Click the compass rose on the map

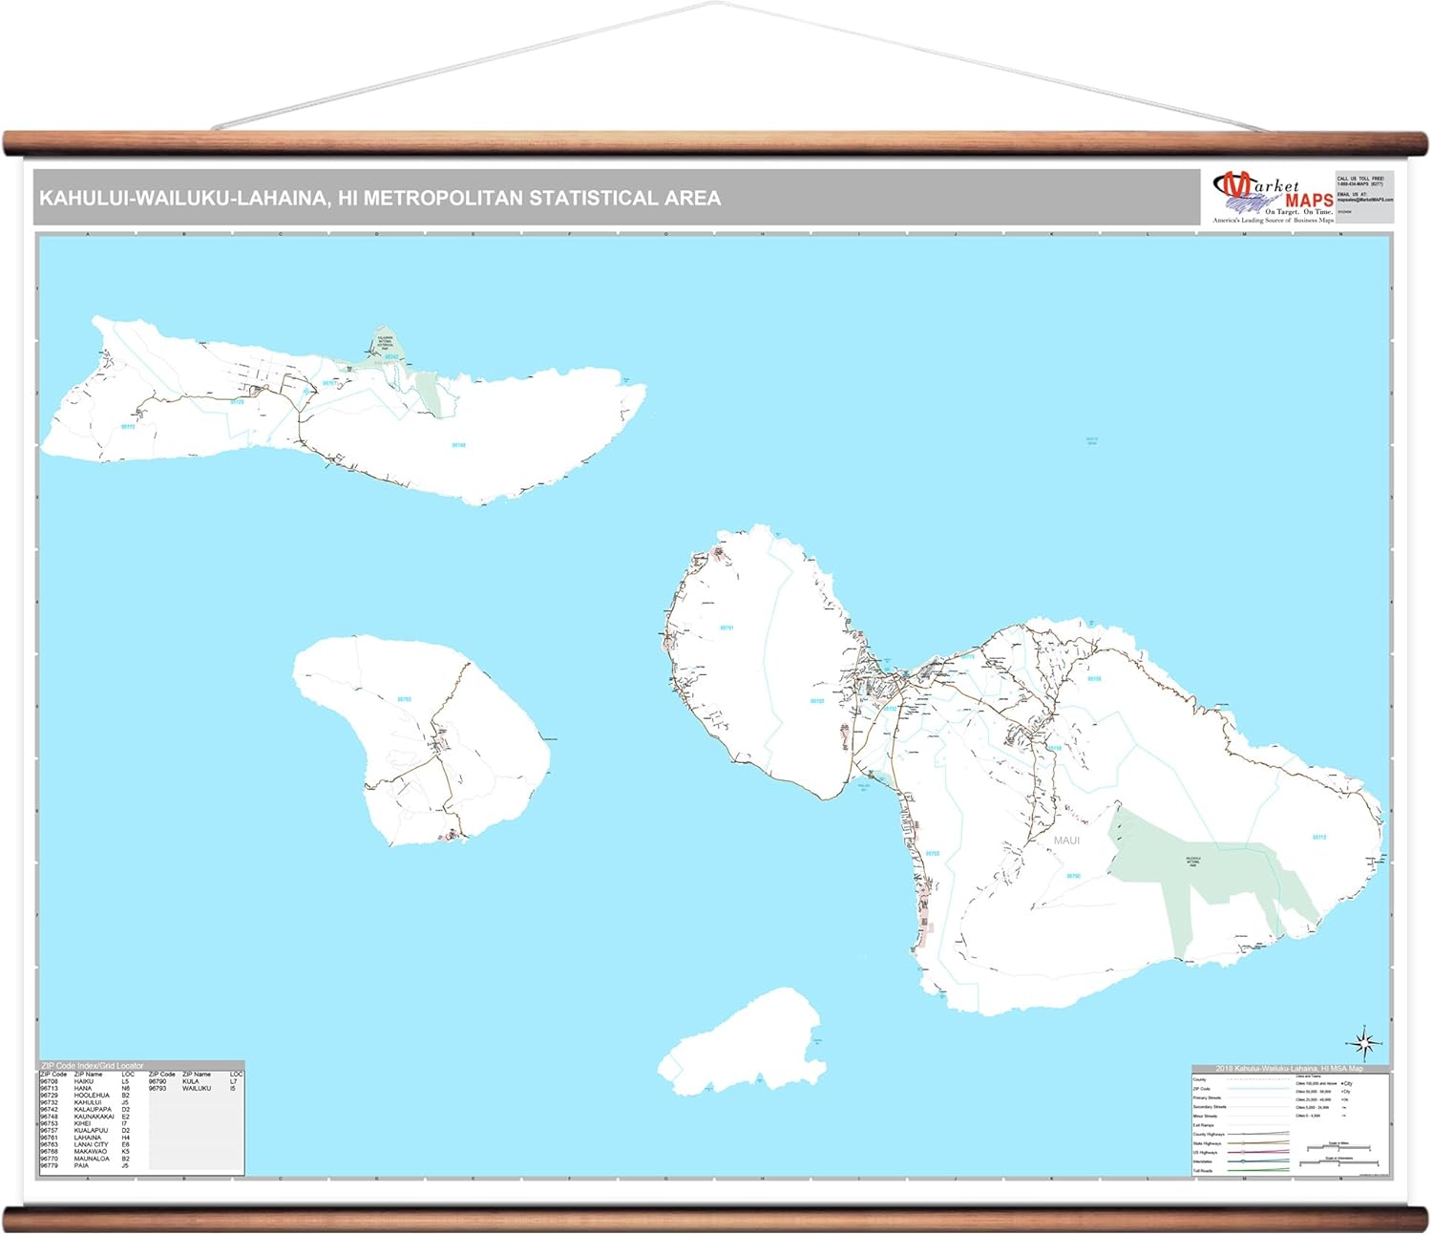(1364, 1043)
